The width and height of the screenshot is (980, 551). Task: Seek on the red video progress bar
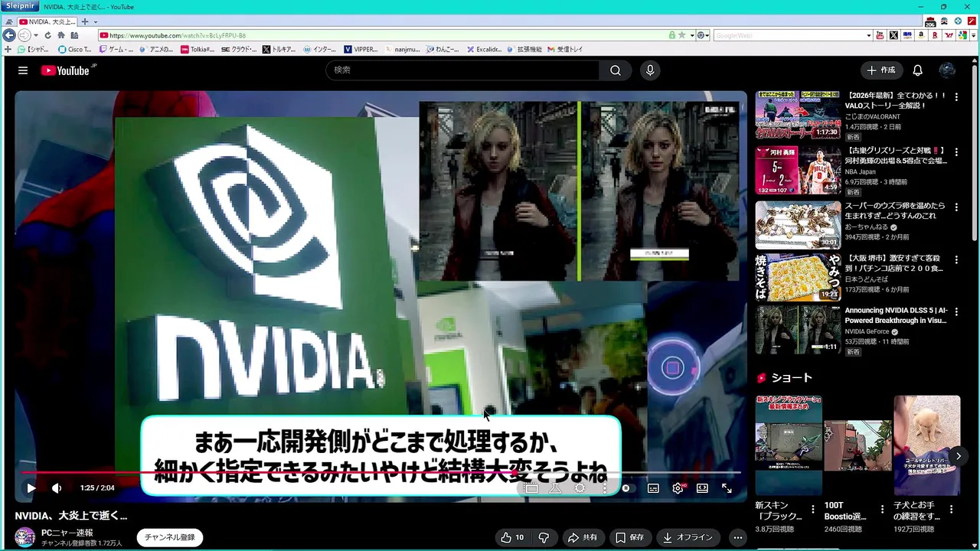tap(381, 473)
